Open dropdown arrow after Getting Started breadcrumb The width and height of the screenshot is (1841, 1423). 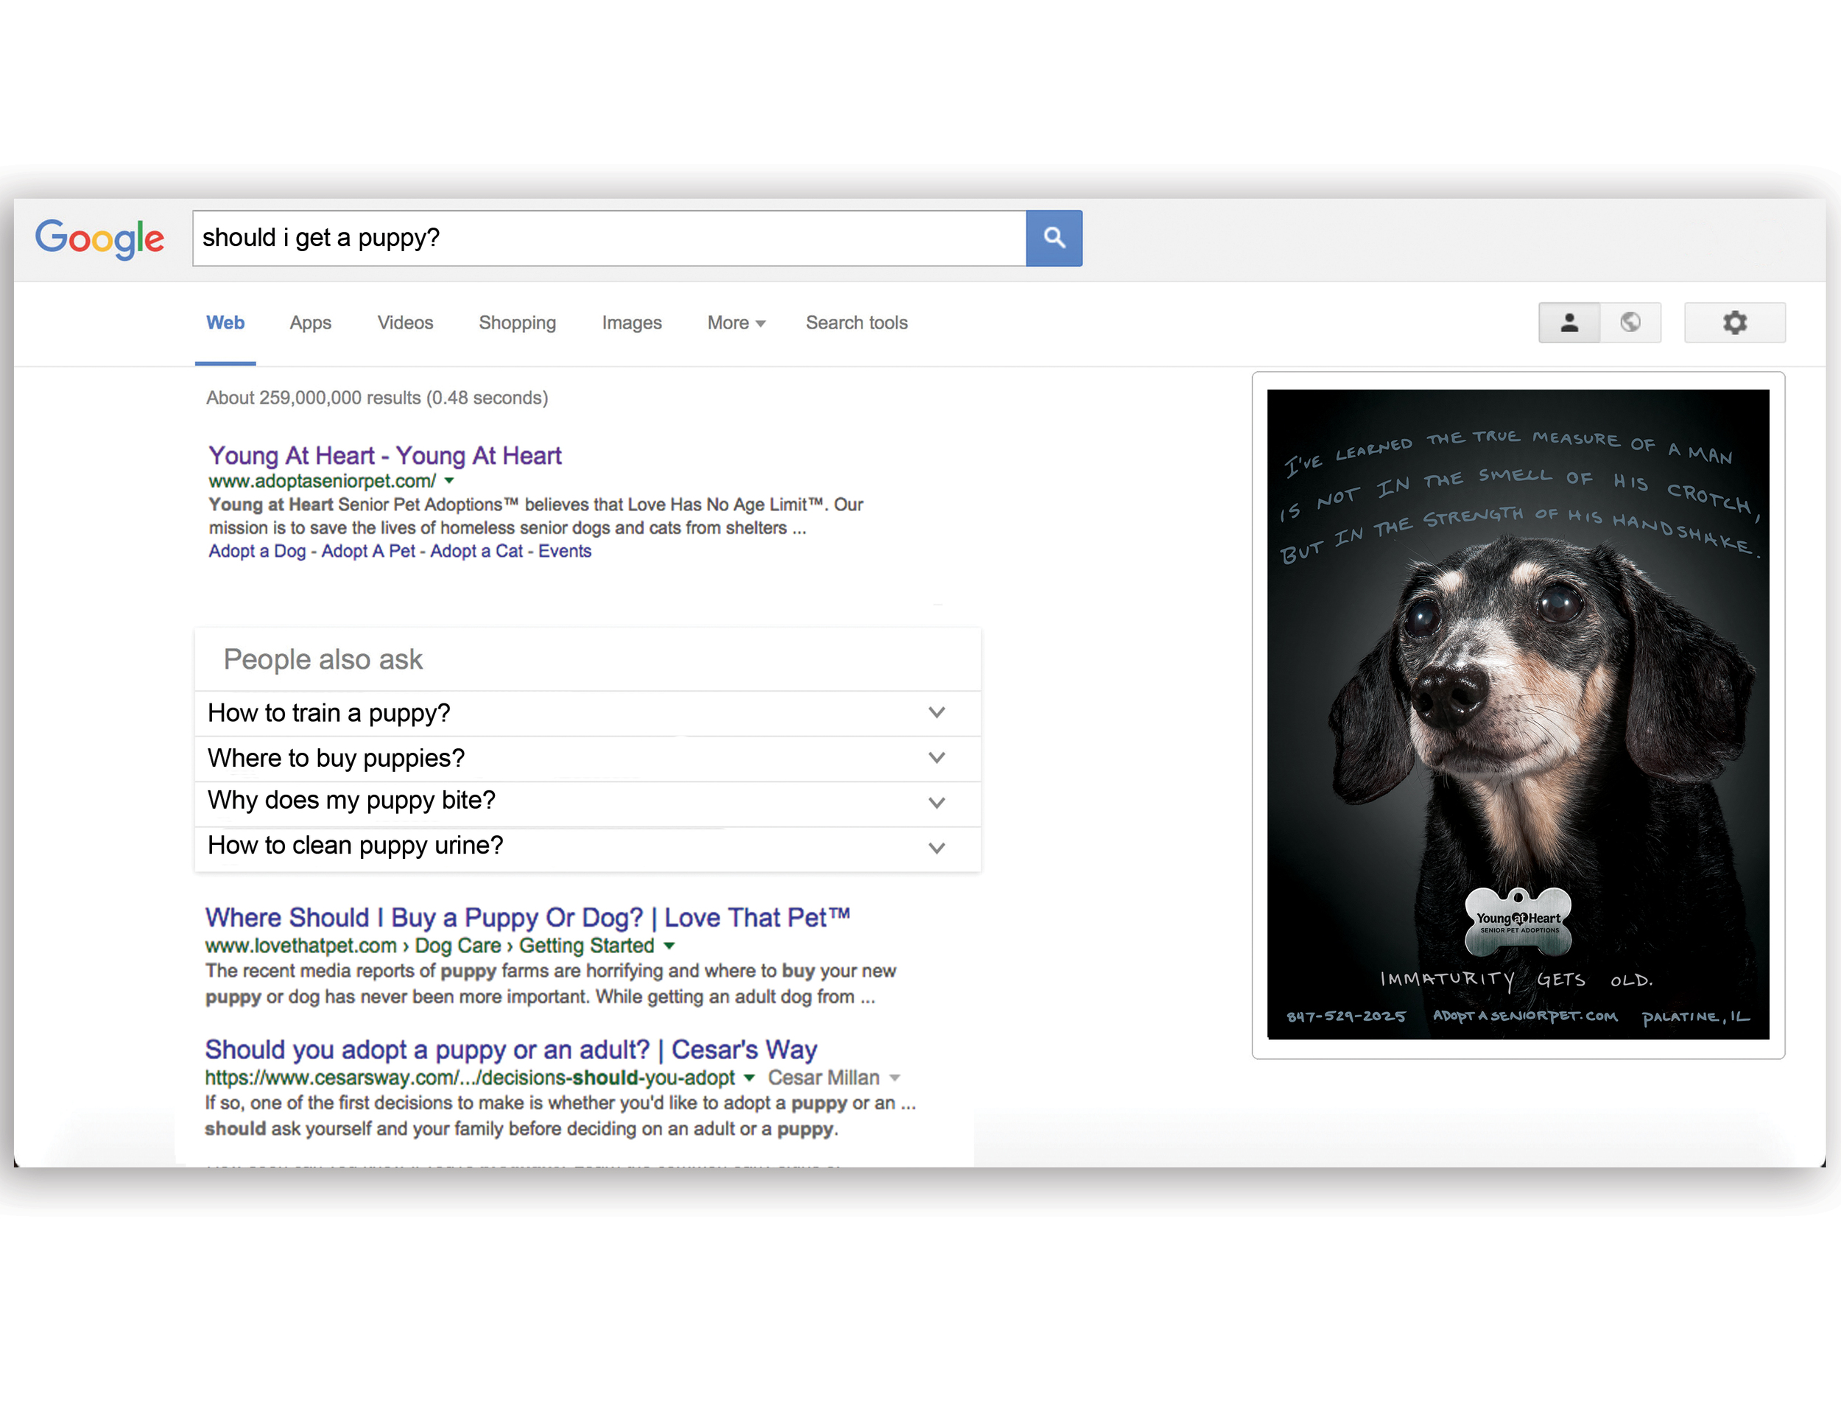tap(669, 946)
